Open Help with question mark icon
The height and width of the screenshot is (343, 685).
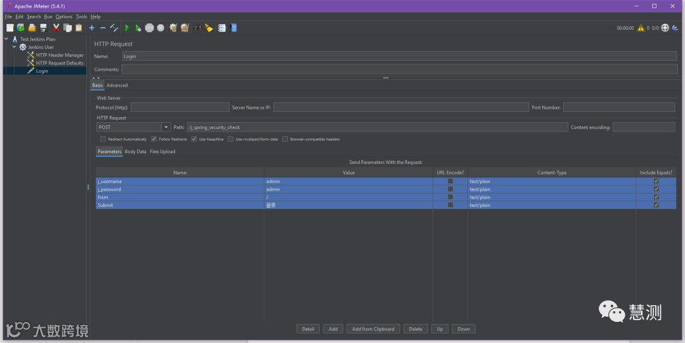pos(233,28)
